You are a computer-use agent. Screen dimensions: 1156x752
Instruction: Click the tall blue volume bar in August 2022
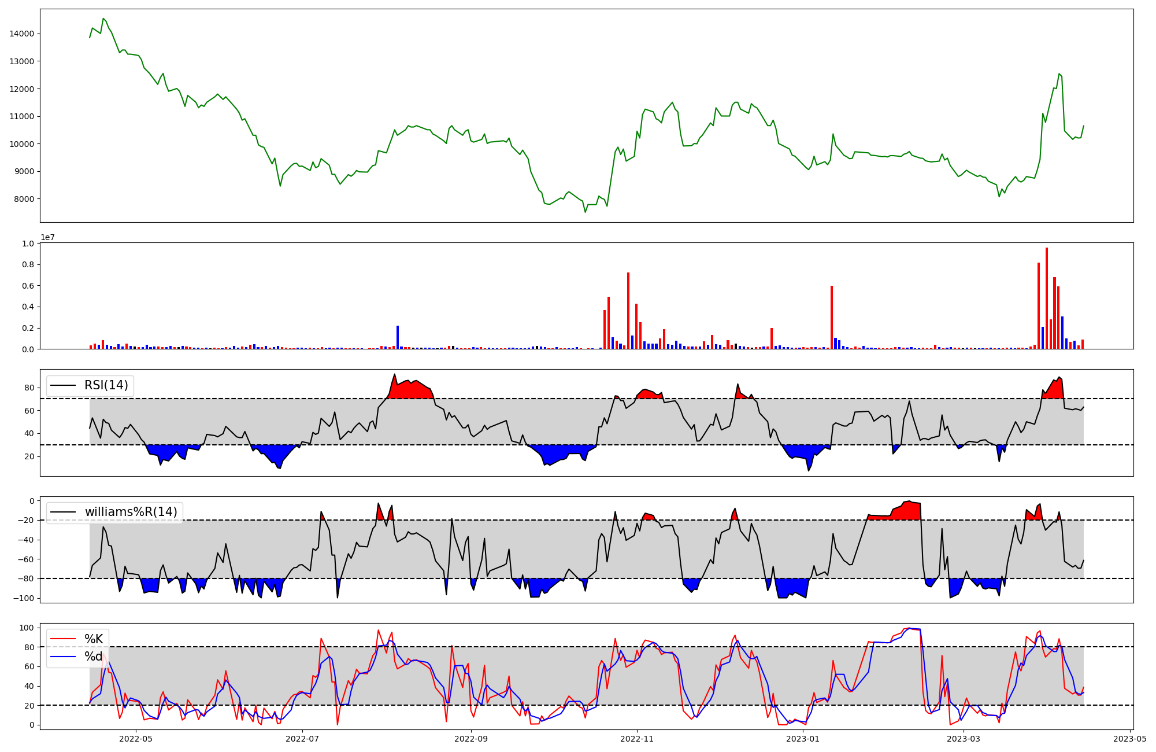coord(398,337)
